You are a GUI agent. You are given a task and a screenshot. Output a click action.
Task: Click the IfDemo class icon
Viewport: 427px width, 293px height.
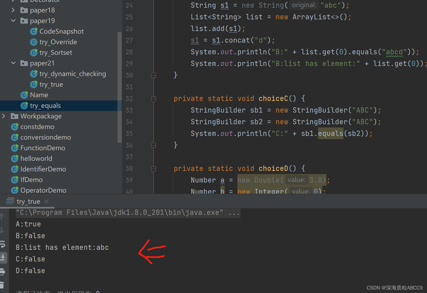click(x=15, y=180)
